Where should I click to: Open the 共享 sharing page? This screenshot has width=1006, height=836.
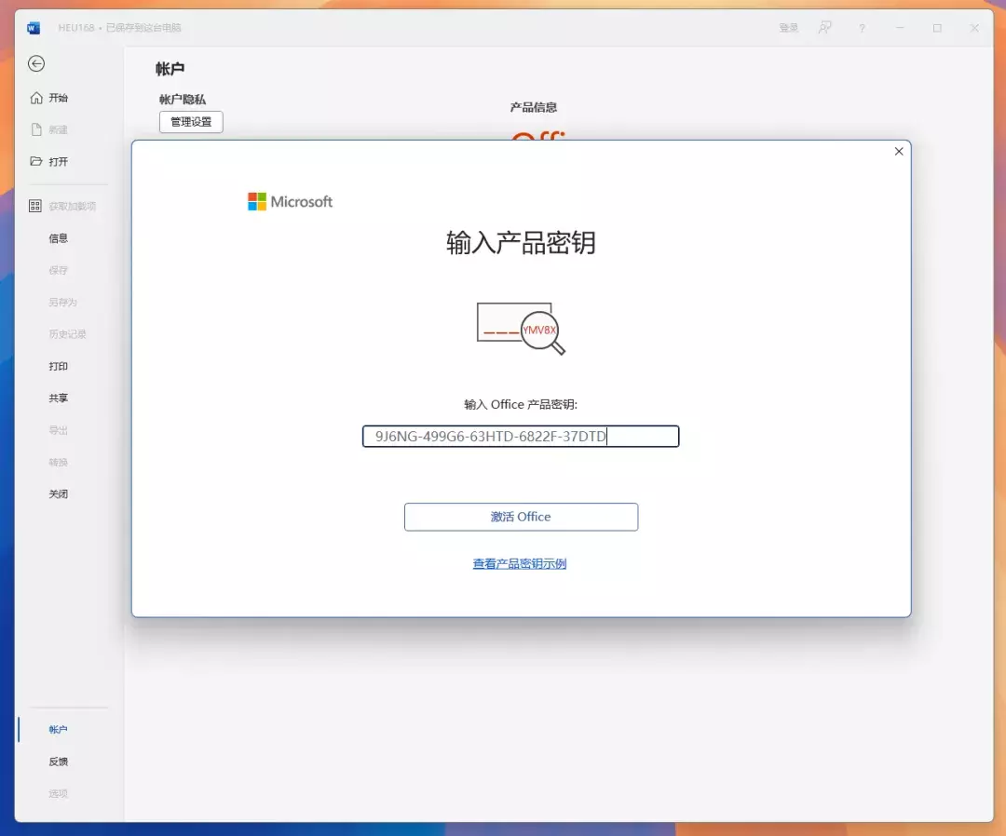[58, 398]
